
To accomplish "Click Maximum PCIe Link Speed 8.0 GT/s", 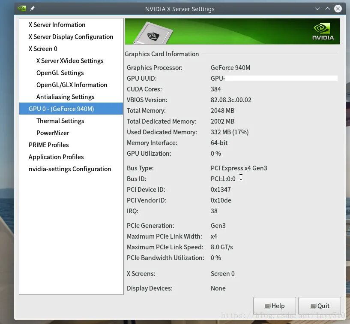I will click(221, 247).
